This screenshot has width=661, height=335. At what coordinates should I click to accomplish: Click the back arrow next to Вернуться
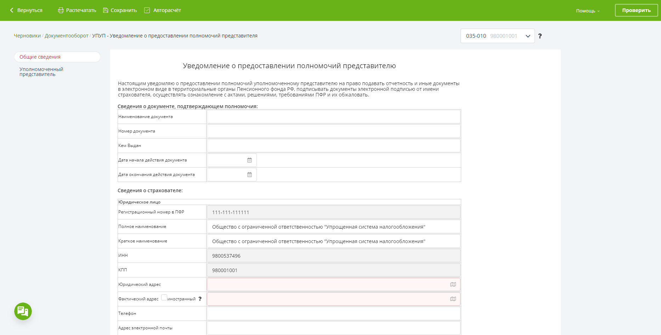coord(12,10)
